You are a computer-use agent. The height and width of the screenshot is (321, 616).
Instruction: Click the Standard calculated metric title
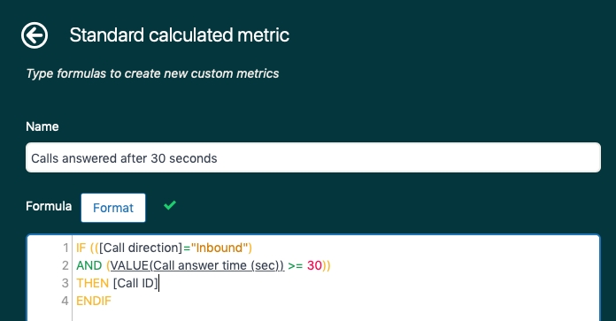point(180,34)
